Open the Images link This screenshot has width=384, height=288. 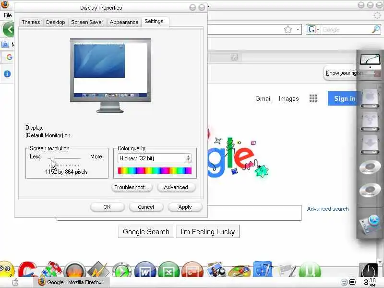(289, 98)
